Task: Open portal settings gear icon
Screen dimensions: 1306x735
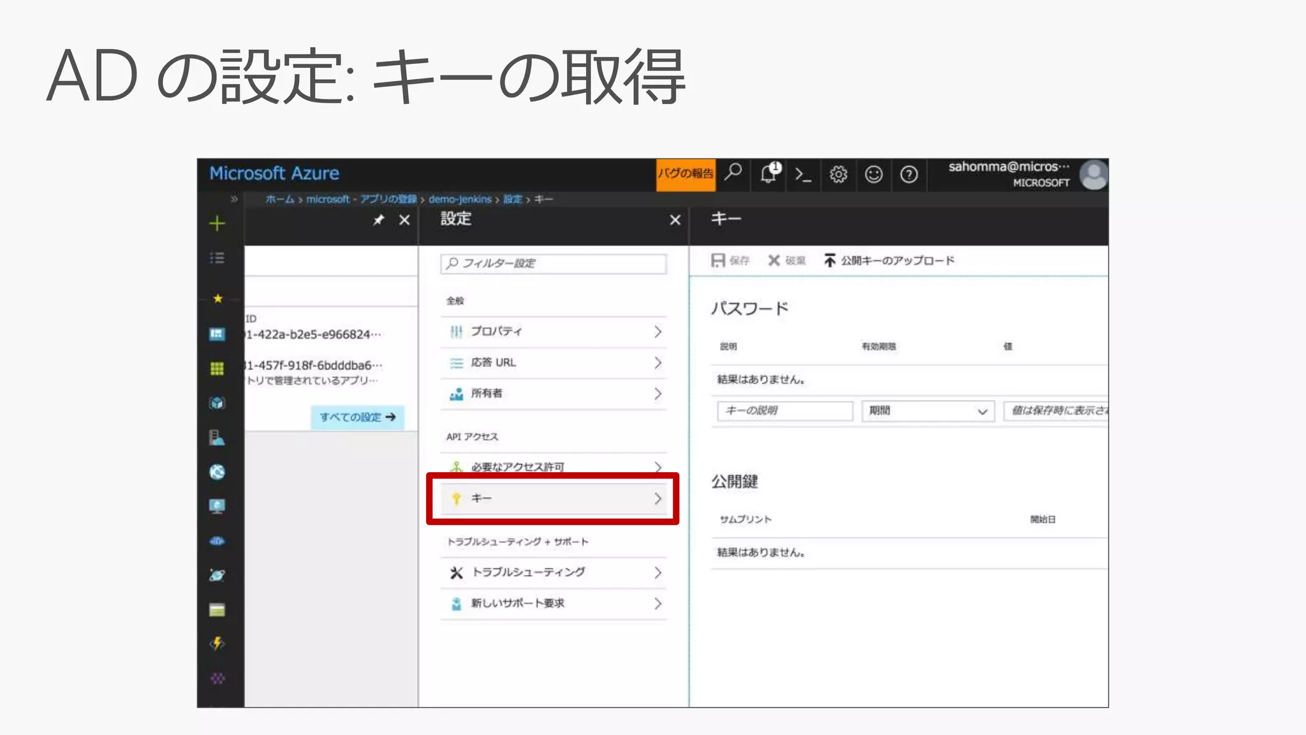Action: pyautogui.click(x=838, y=174)
